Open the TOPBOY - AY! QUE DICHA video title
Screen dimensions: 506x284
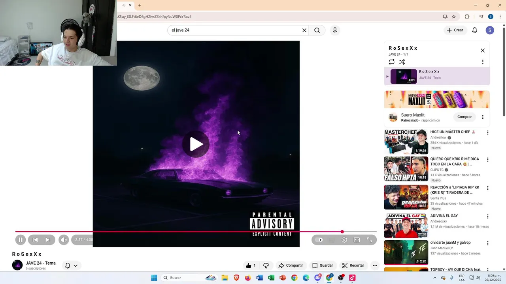pos(456,269)
